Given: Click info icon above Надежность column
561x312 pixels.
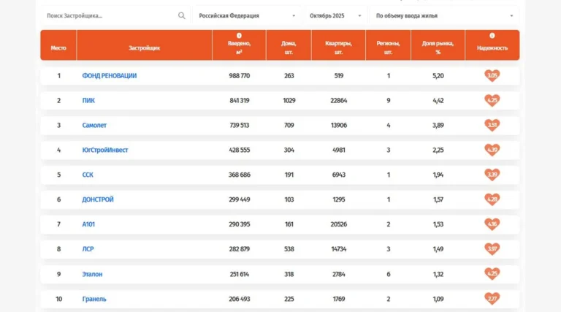Looking at the screenshot, I should click(492, 35).
